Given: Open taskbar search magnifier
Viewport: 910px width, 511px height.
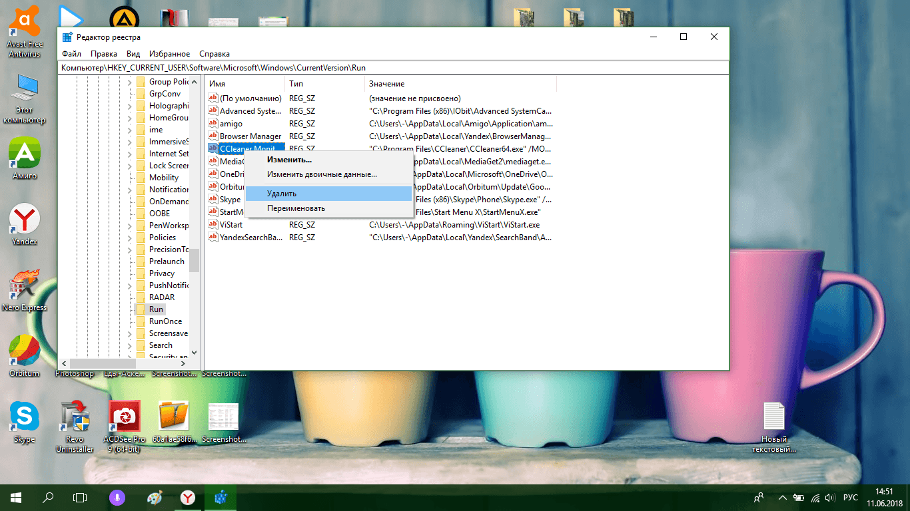Looking at the screenshot, I should click(48, 497).
